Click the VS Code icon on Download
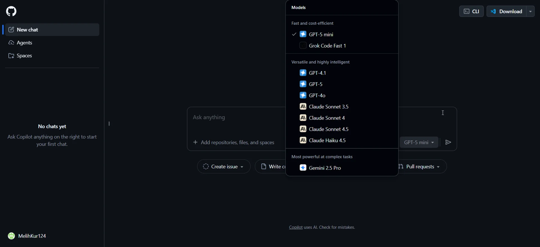Image resolution: width=540 pixels, height=247 pixels. [x=493, y=11]
